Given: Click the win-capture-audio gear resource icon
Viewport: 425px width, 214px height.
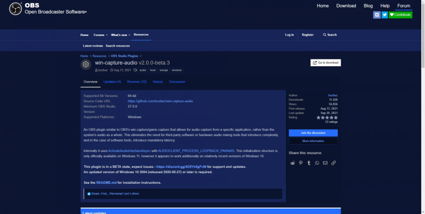Looking at the screenshot, I should point(86,64).
